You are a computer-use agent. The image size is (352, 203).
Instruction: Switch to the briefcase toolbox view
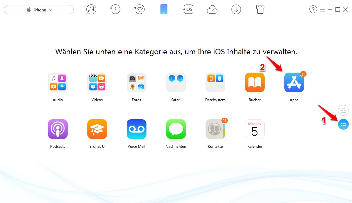343,110
